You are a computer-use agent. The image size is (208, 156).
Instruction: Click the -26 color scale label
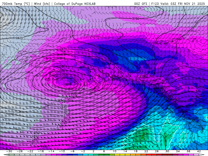(20, 151)
